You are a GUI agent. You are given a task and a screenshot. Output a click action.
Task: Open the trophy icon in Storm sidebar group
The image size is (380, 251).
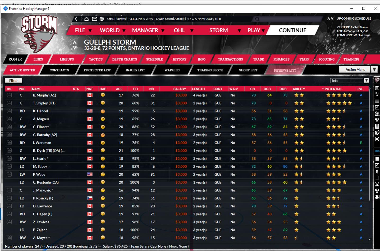click(377, 120)
